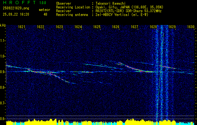Click the Receiver label
Image resolution: width=197 pixels, height=125 pixels.
coord(64,11)
